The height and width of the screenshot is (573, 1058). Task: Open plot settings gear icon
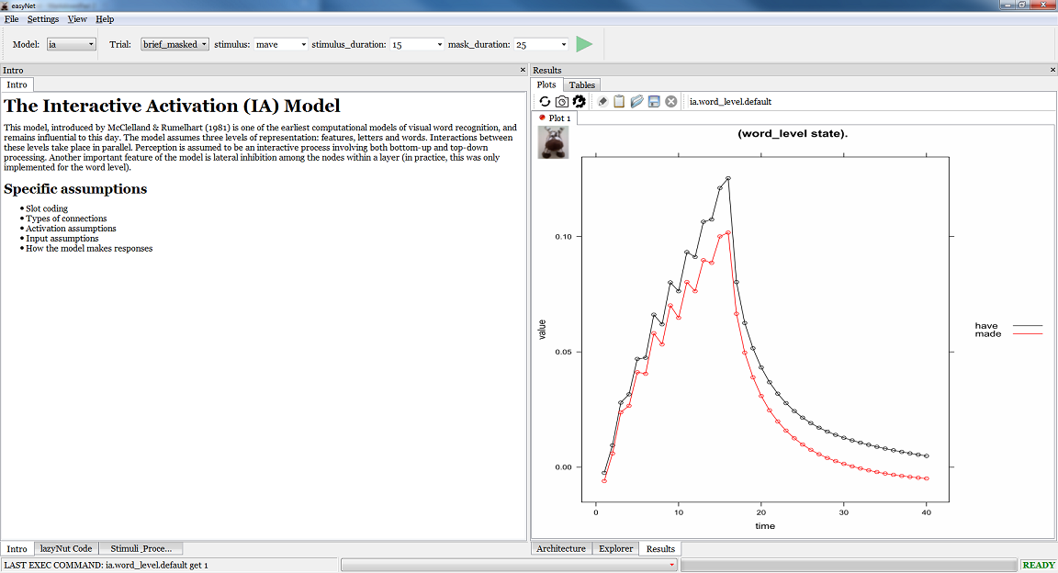click(580, 101)
